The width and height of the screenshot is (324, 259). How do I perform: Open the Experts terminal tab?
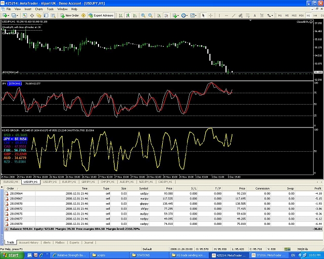(x=74, y=242)
